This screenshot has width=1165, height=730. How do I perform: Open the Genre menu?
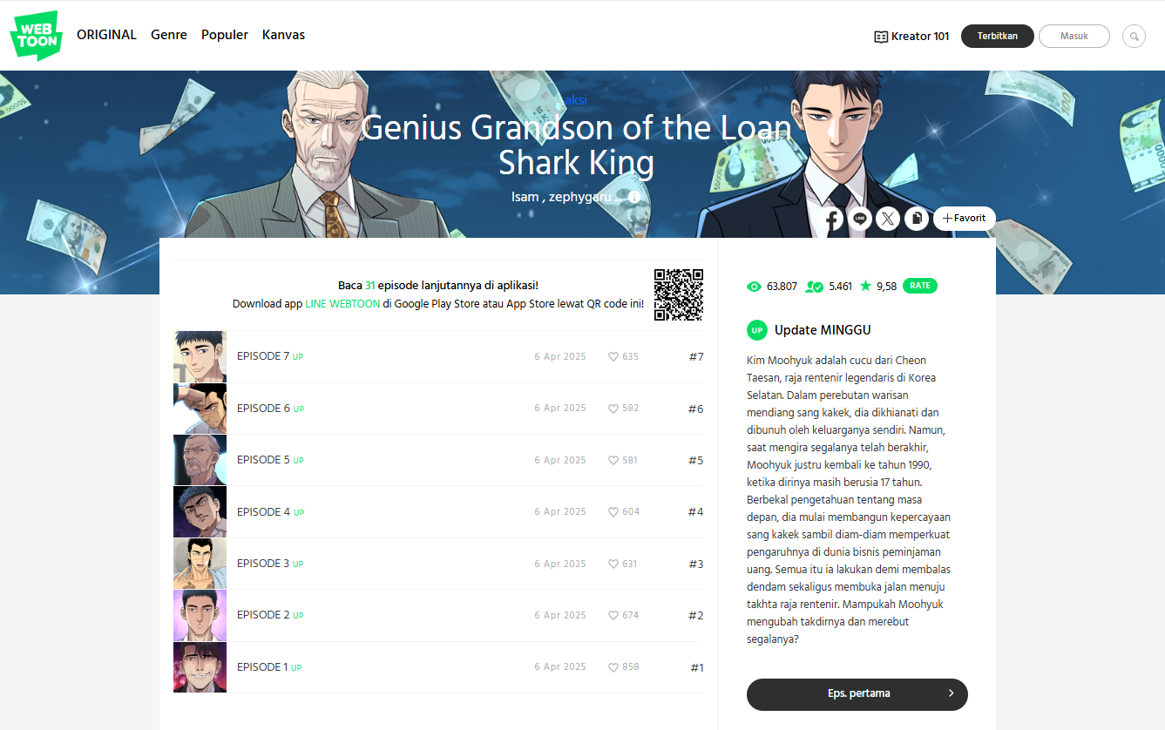(x=169, y=35)
